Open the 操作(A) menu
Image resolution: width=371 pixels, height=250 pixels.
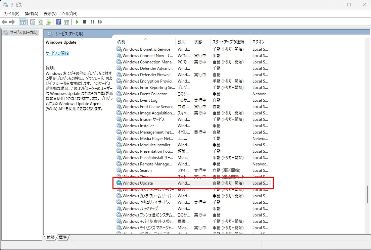point(32,13)
